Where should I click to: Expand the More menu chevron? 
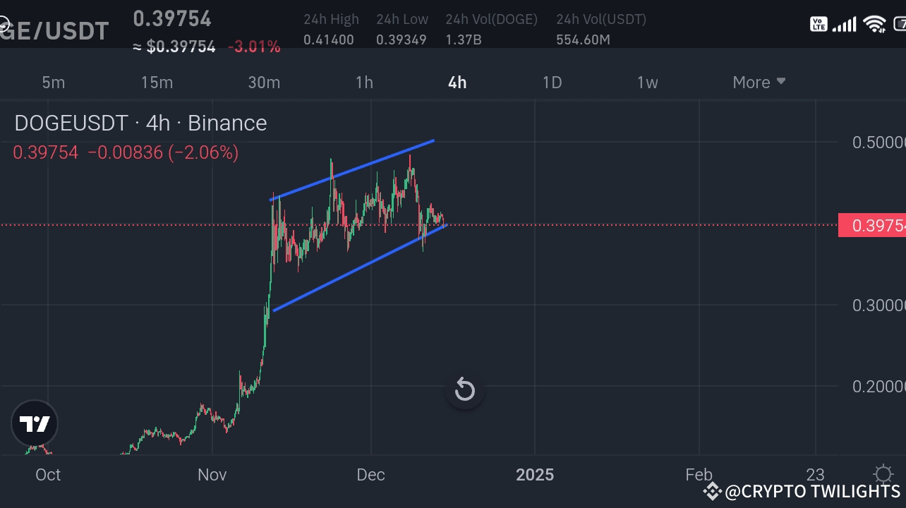(x=780, y=82)
